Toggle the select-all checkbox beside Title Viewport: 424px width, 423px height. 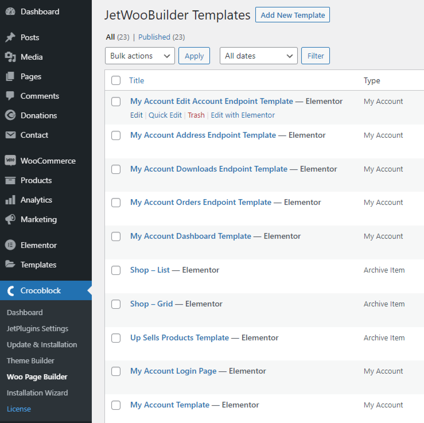coord(116,80)
